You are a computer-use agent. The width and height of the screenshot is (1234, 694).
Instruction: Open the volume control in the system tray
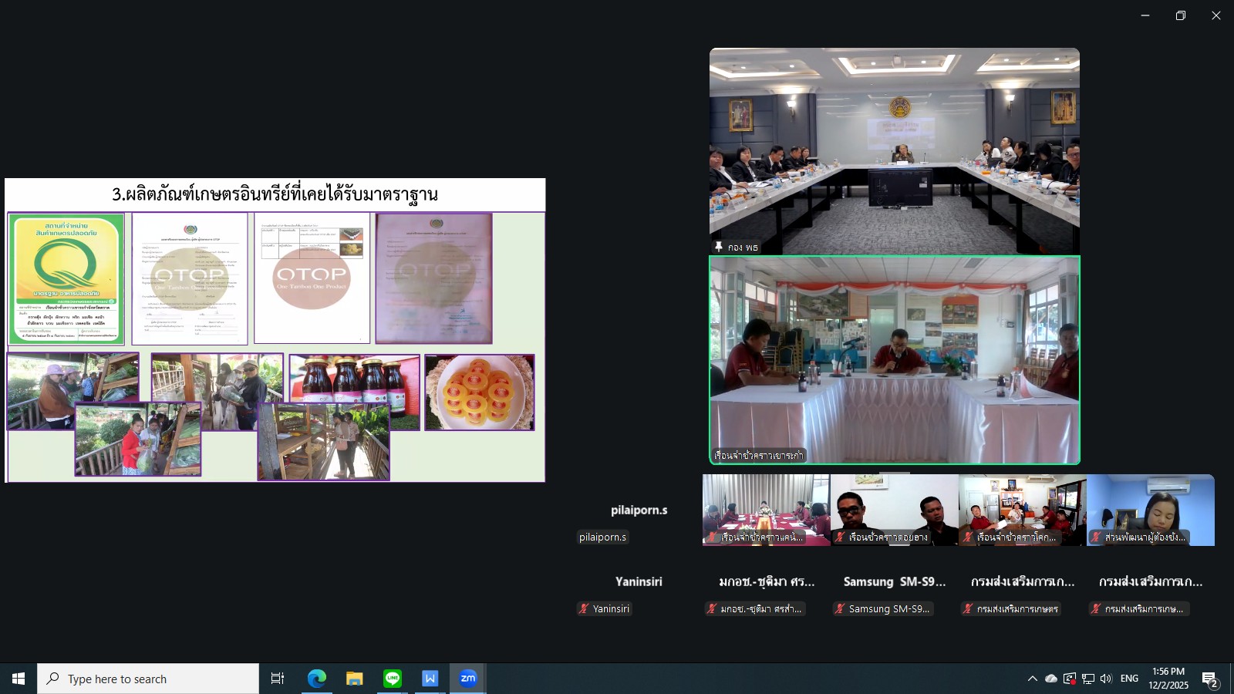point(1106,679)
